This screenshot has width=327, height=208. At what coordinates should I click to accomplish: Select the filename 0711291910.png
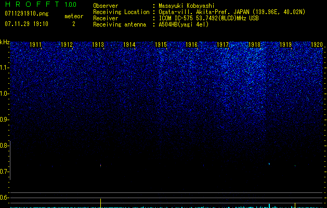pyautogui.click(x=27, y=14)
